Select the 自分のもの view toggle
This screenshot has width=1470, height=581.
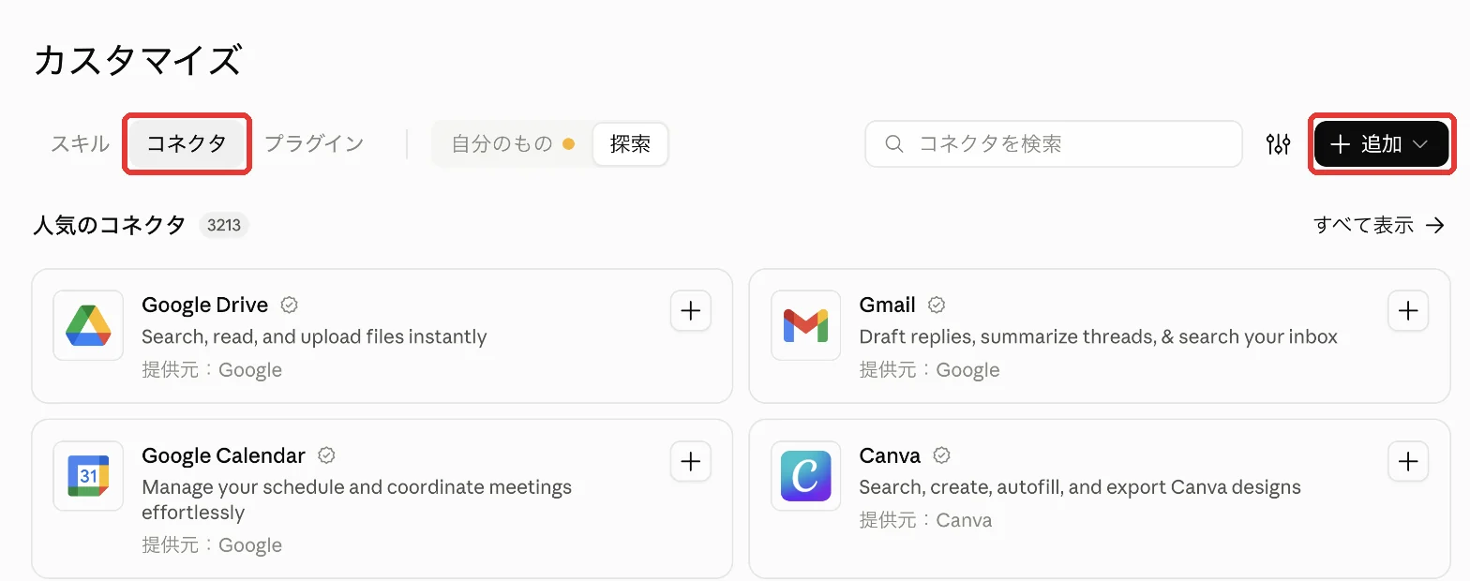pos(512,144)
